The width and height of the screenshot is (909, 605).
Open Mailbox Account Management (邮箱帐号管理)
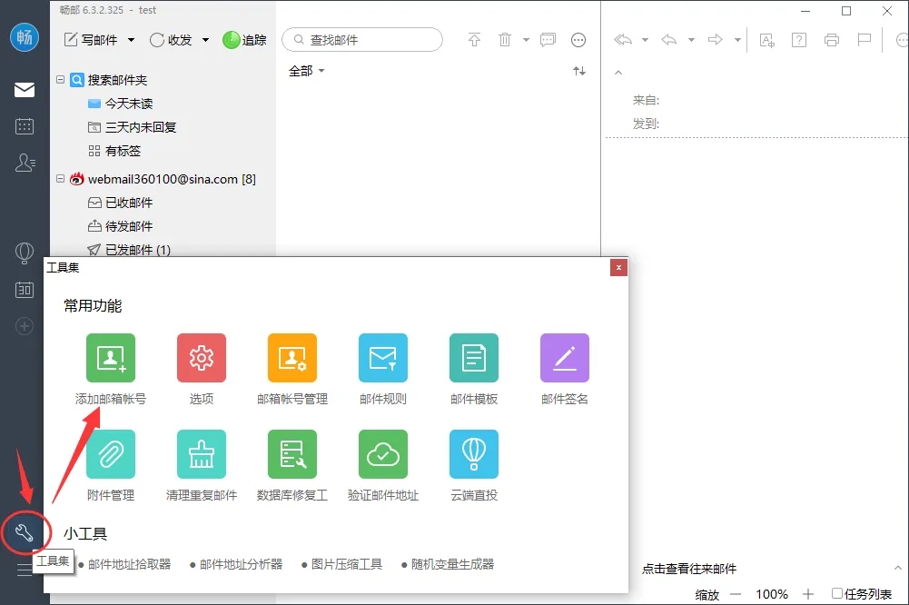coord(291,358)
